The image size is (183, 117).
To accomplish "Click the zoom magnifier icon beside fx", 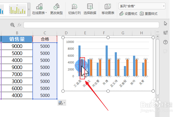I will (x=13, y=25).
